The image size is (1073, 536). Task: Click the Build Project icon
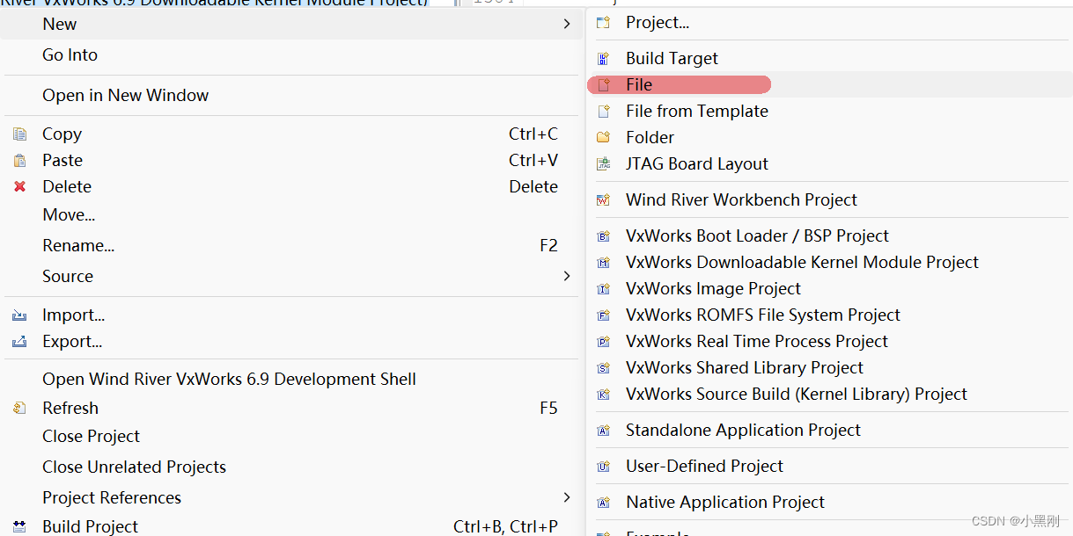click(19, 526)
